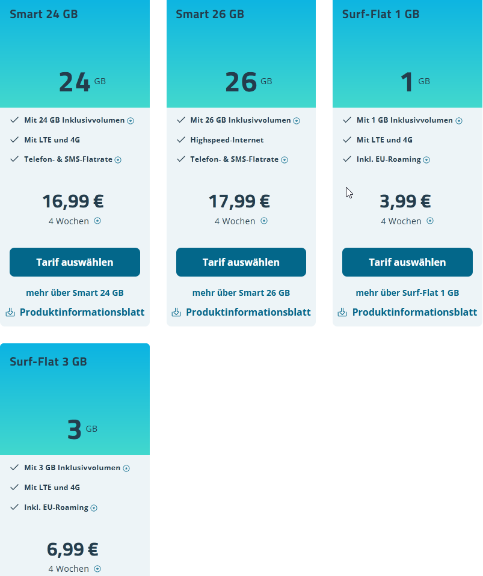Click info icon beside 3 GB Inklusivvolumen
The height and width of the screenshot is (576, 483).
tap(126, 468)
